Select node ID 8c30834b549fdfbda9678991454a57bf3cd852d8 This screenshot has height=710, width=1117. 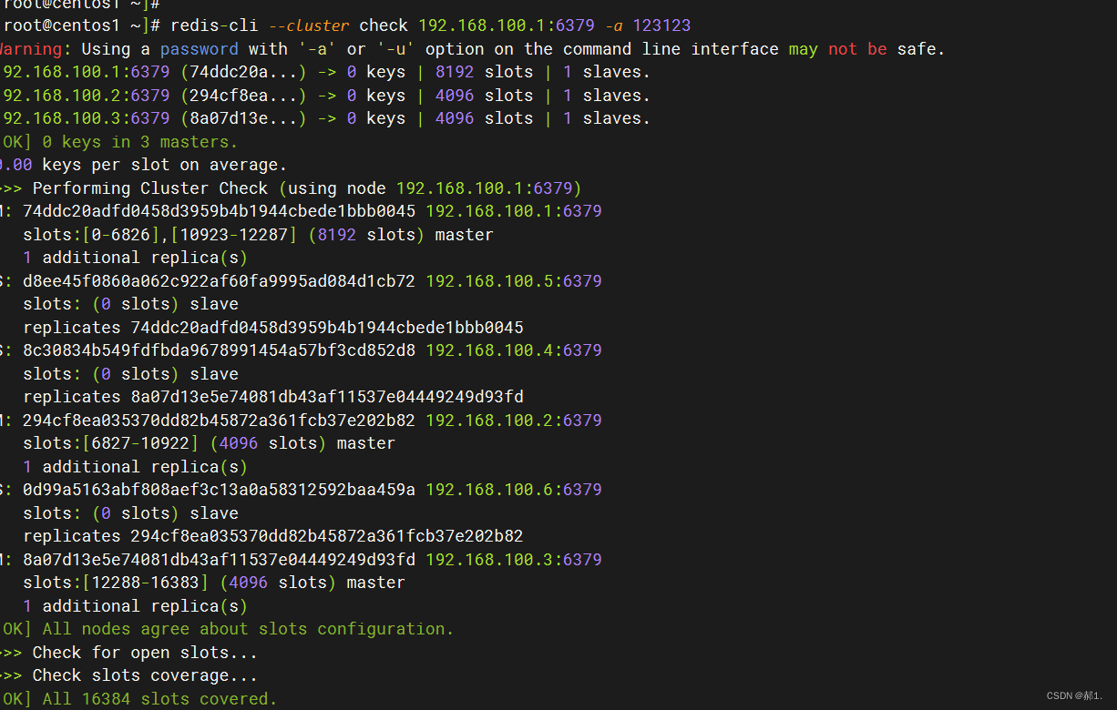point(220,350)
